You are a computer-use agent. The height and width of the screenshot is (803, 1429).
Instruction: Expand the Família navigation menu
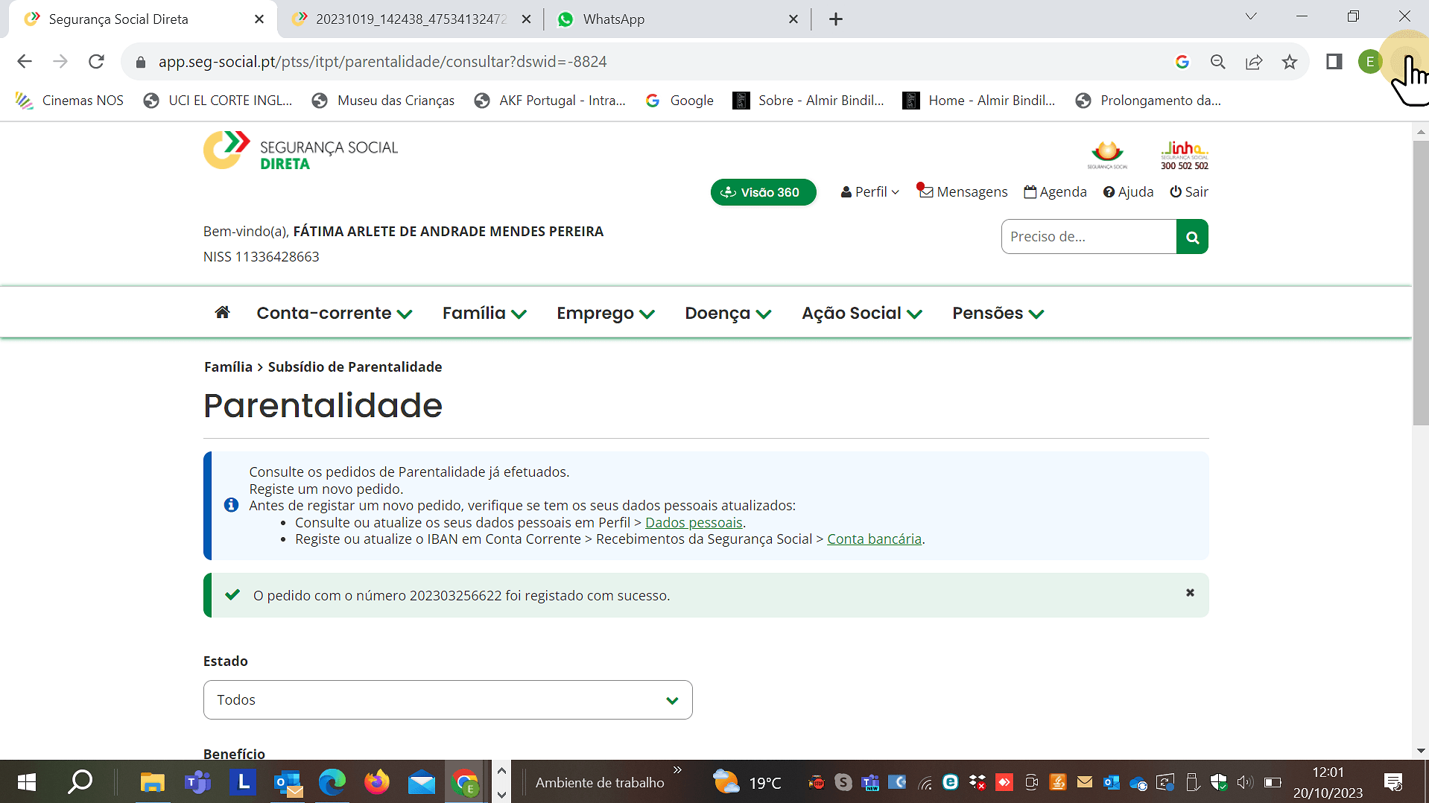(484, 313)
